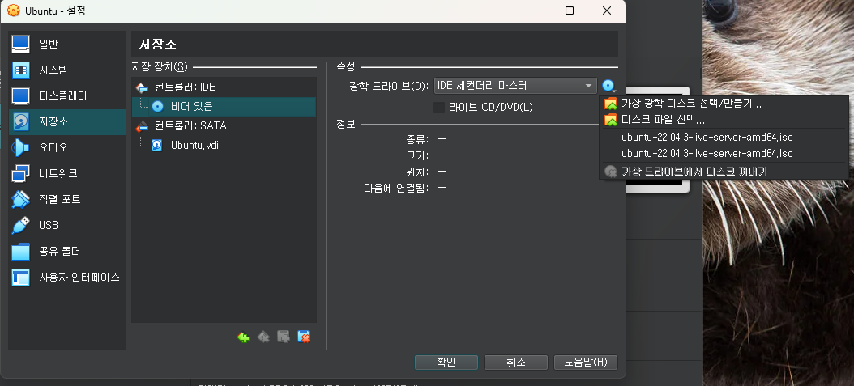Select the 컨트롤러: IDE tree item

pos(224,87)
